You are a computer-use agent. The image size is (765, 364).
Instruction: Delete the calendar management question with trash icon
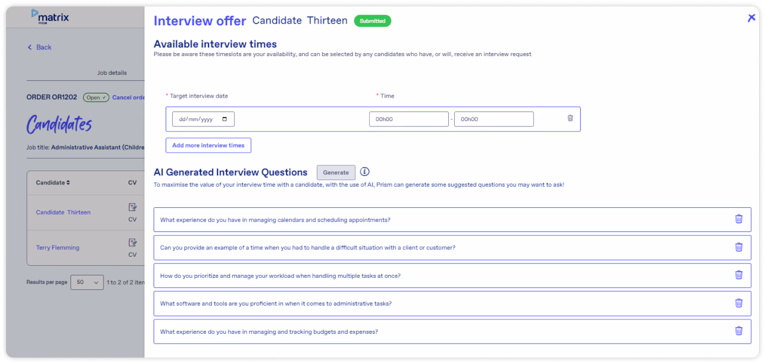[x=738, y=219]
